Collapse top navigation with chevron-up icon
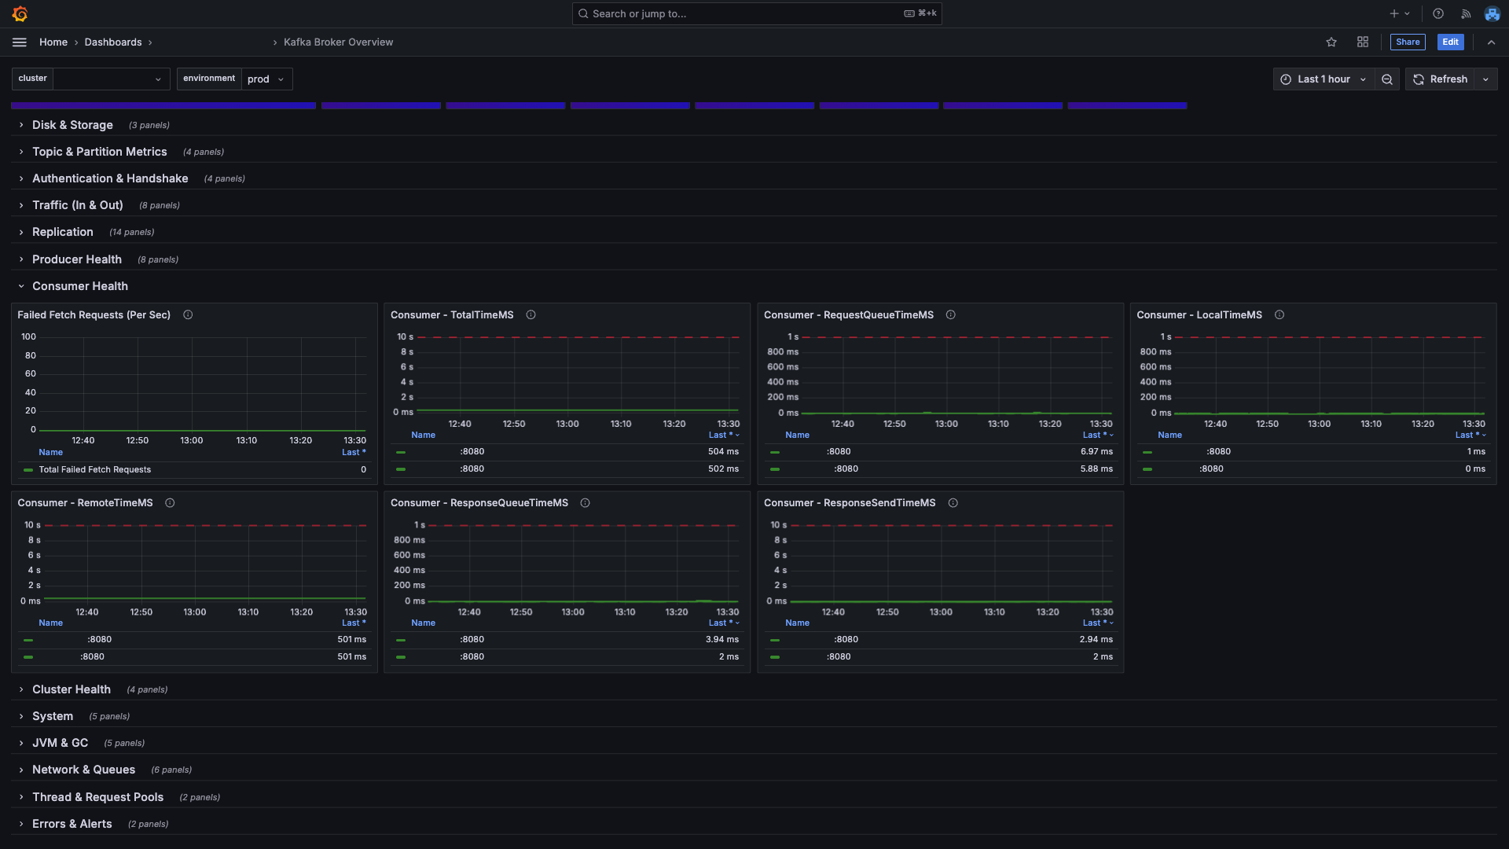The width and height of the screenshot is (1509, 849). point(1491,42)
